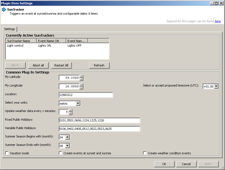225x170 pixels.
Task: Decrease My Longitude with down arrow
Action: 81,88
